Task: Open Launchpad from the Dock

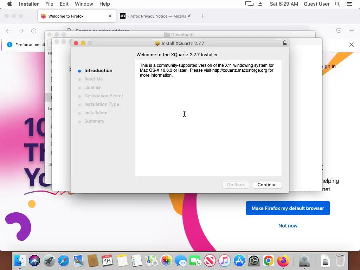Action: pos(49,261)
